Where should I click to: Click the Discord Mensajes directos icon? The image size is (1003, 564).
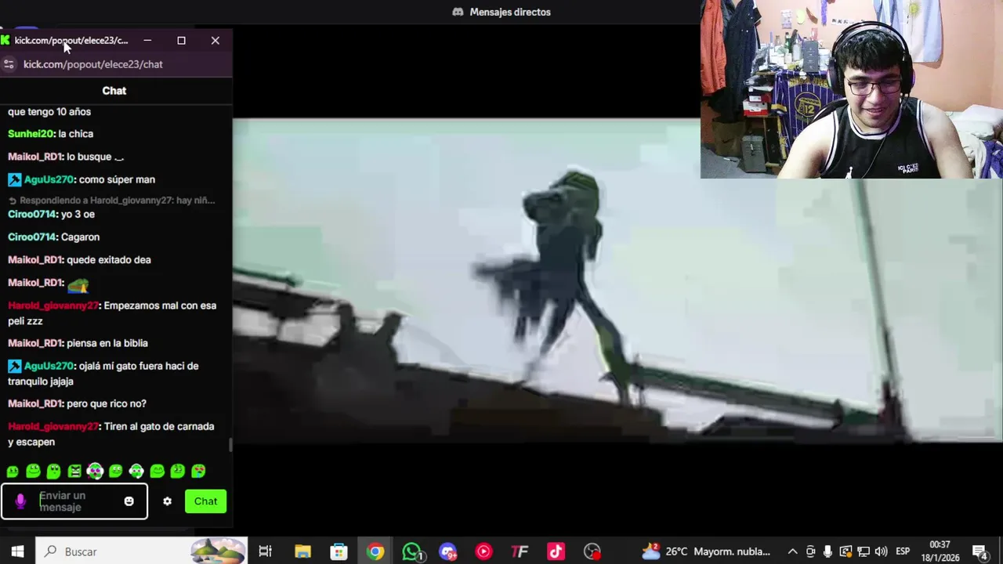458,12
